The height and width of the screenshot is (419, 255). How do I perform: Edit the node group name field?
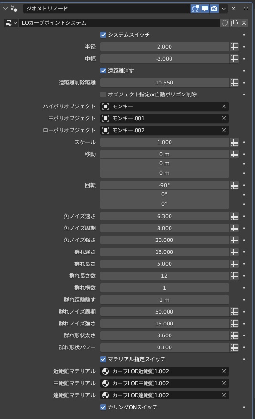119,23
